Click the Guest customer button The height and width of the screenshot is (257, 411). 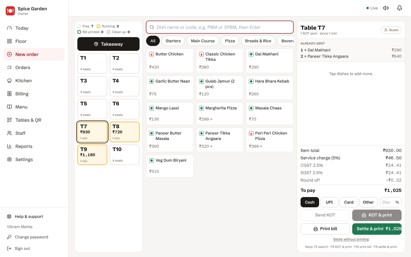pos(391,30)
